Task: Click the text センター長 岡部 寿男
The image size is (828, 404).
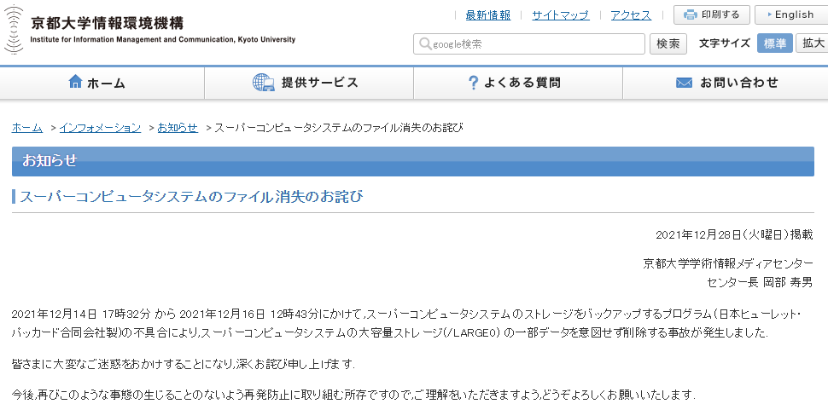Action: point(760,282)
